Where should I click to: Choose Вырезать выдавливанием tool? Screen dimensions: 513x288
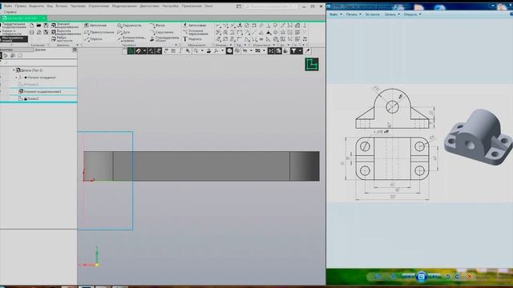[66, 32]
